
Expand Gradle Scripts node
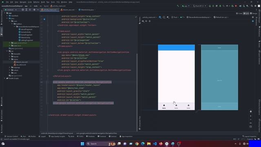coord(4,78)
